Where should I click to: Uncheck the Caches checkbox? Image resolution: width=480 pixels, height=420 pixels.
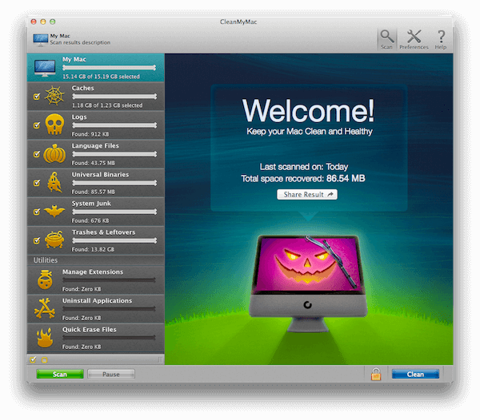coord(37,97)
